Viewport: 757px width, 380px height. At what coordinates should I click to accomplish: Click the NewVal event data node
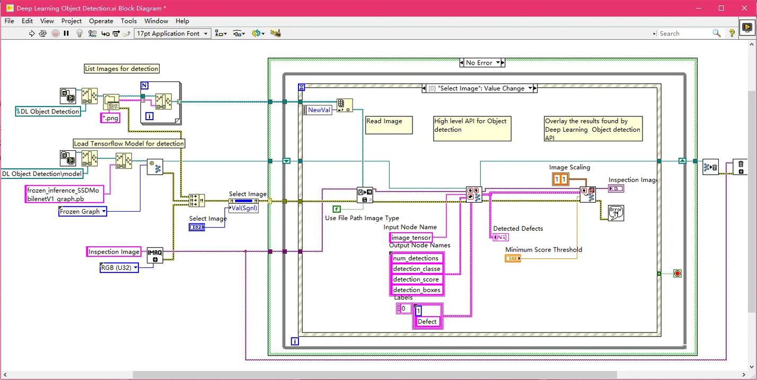[319, 110]
